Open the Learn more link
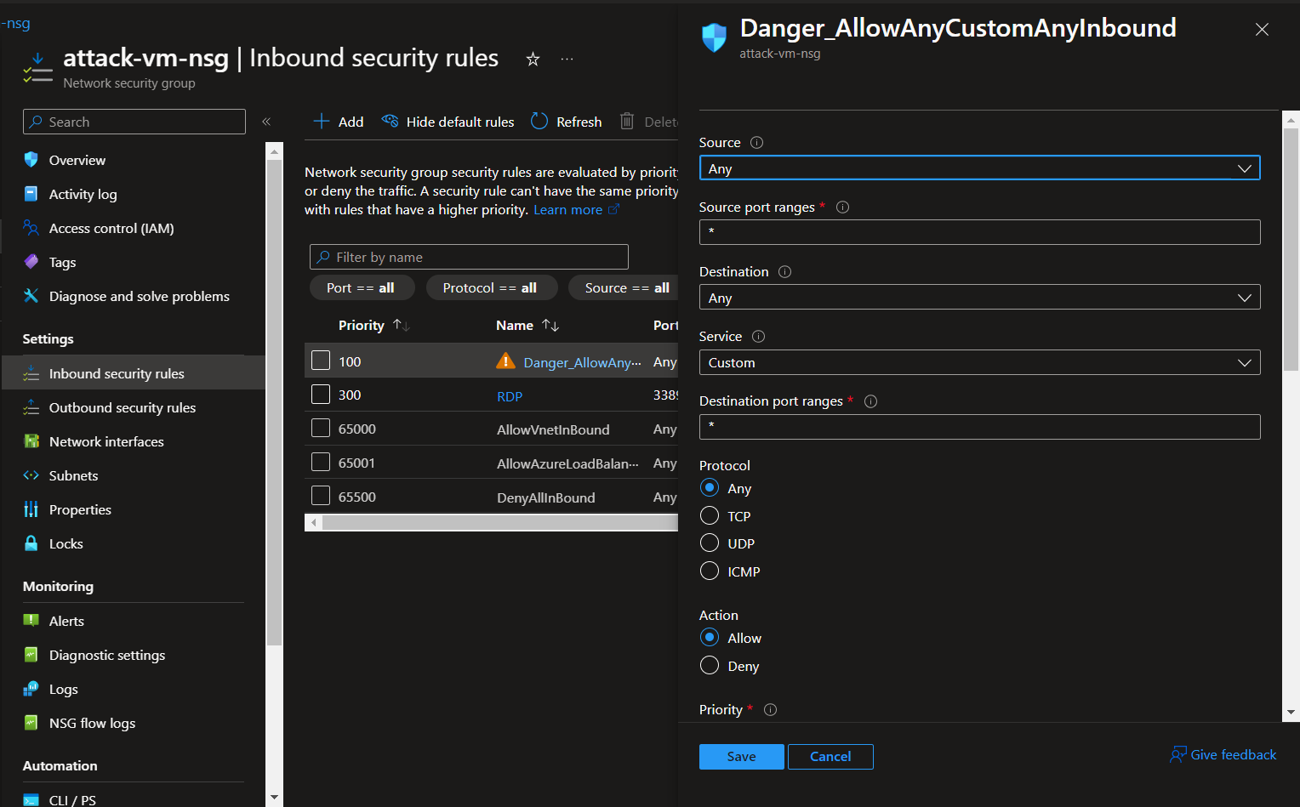Screen dimensions: 1300x807 click(576, 210)
